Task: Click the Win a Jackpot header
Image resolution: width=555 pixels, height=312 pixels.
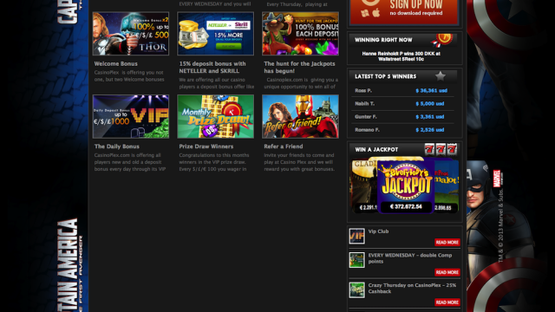Action: coord(376,150)
